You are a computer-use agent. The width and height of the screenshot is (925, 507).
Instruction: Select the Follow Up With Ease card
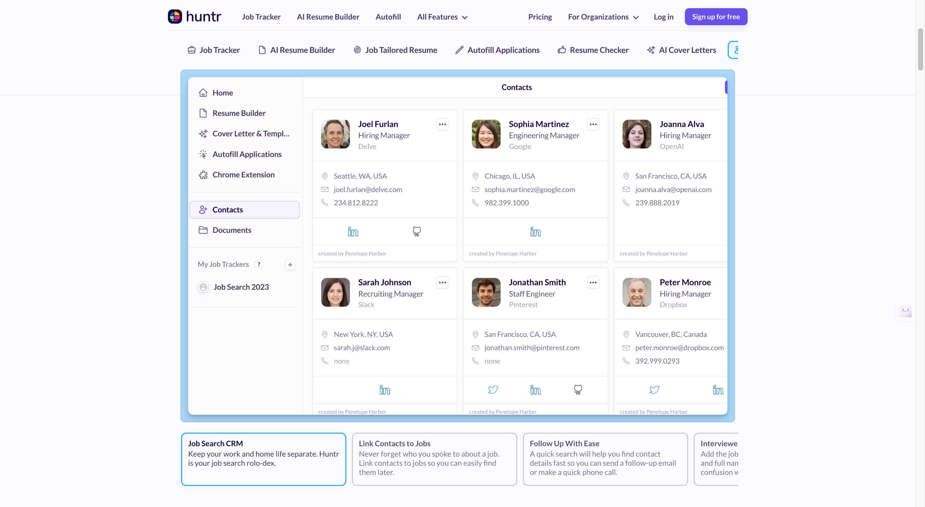click(x=606, y=459)
